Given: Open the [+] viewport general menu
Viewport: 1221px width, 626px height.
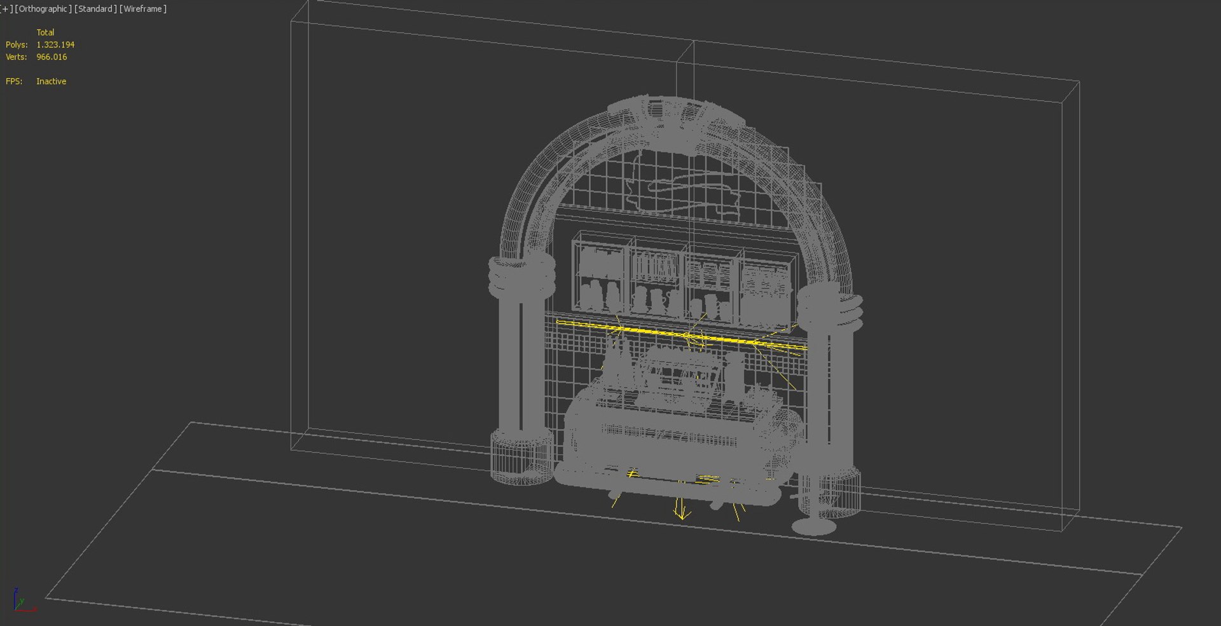Looking at the screenshot, I should point(6,9).
